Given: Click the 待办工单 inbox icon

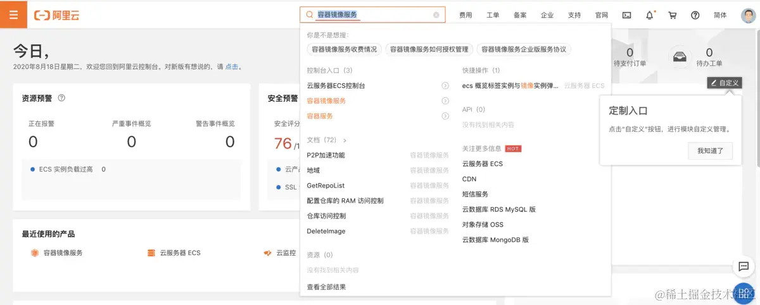Looking at the screenshot, I should click(x=680, y=57).
